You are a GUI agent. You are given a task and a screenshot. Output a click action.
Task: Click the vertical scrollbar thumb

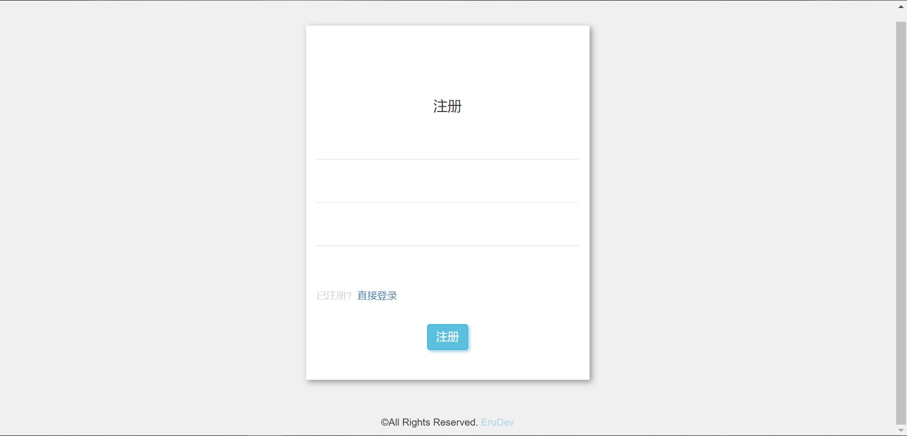point(901,223)
